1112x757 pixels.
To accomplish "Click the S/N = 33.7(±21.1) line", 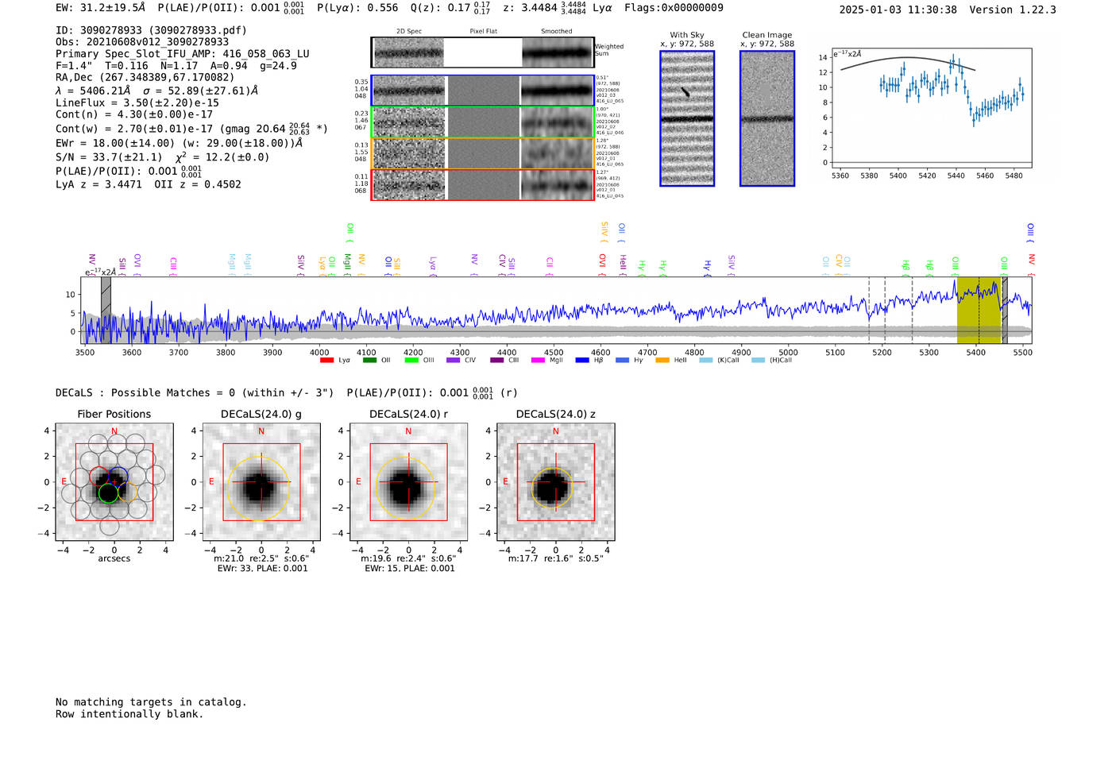I will 163,156.
